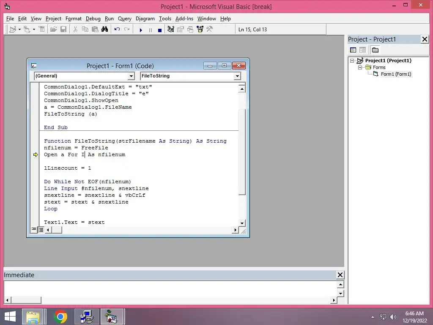The height and width of the screenshot is (325, 433).
Task: Click the Paste clipboard icon
Action: pos(95,29)
